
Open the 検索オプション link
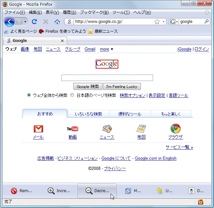pos(132,95)
